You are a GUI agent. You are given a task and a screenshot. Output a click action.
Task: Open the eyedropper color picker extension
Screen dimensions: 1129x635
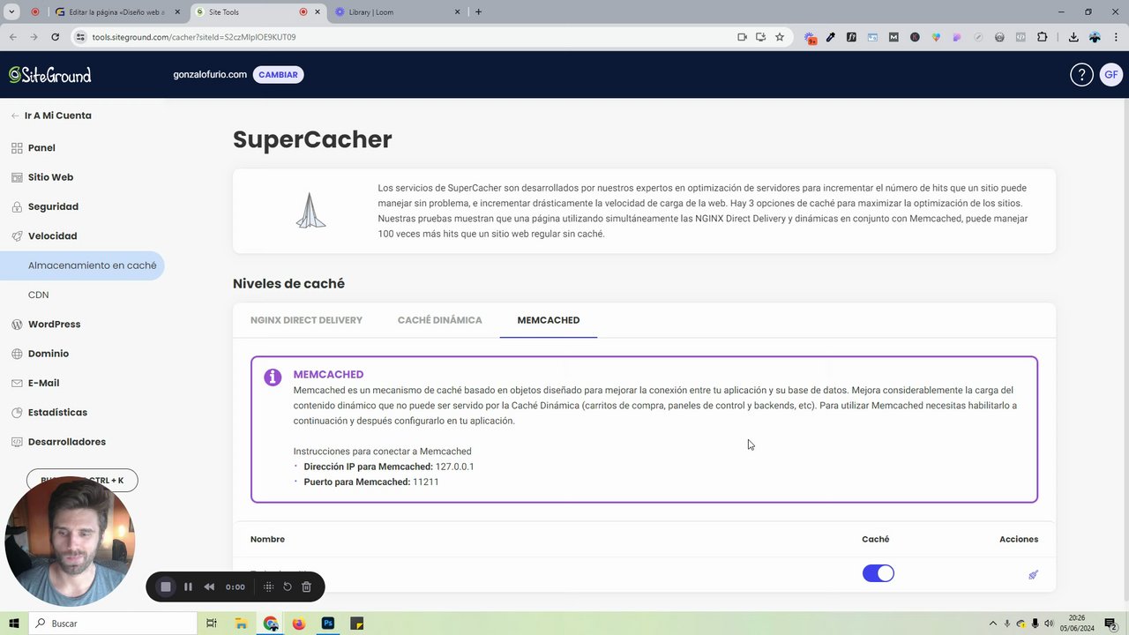830,37
